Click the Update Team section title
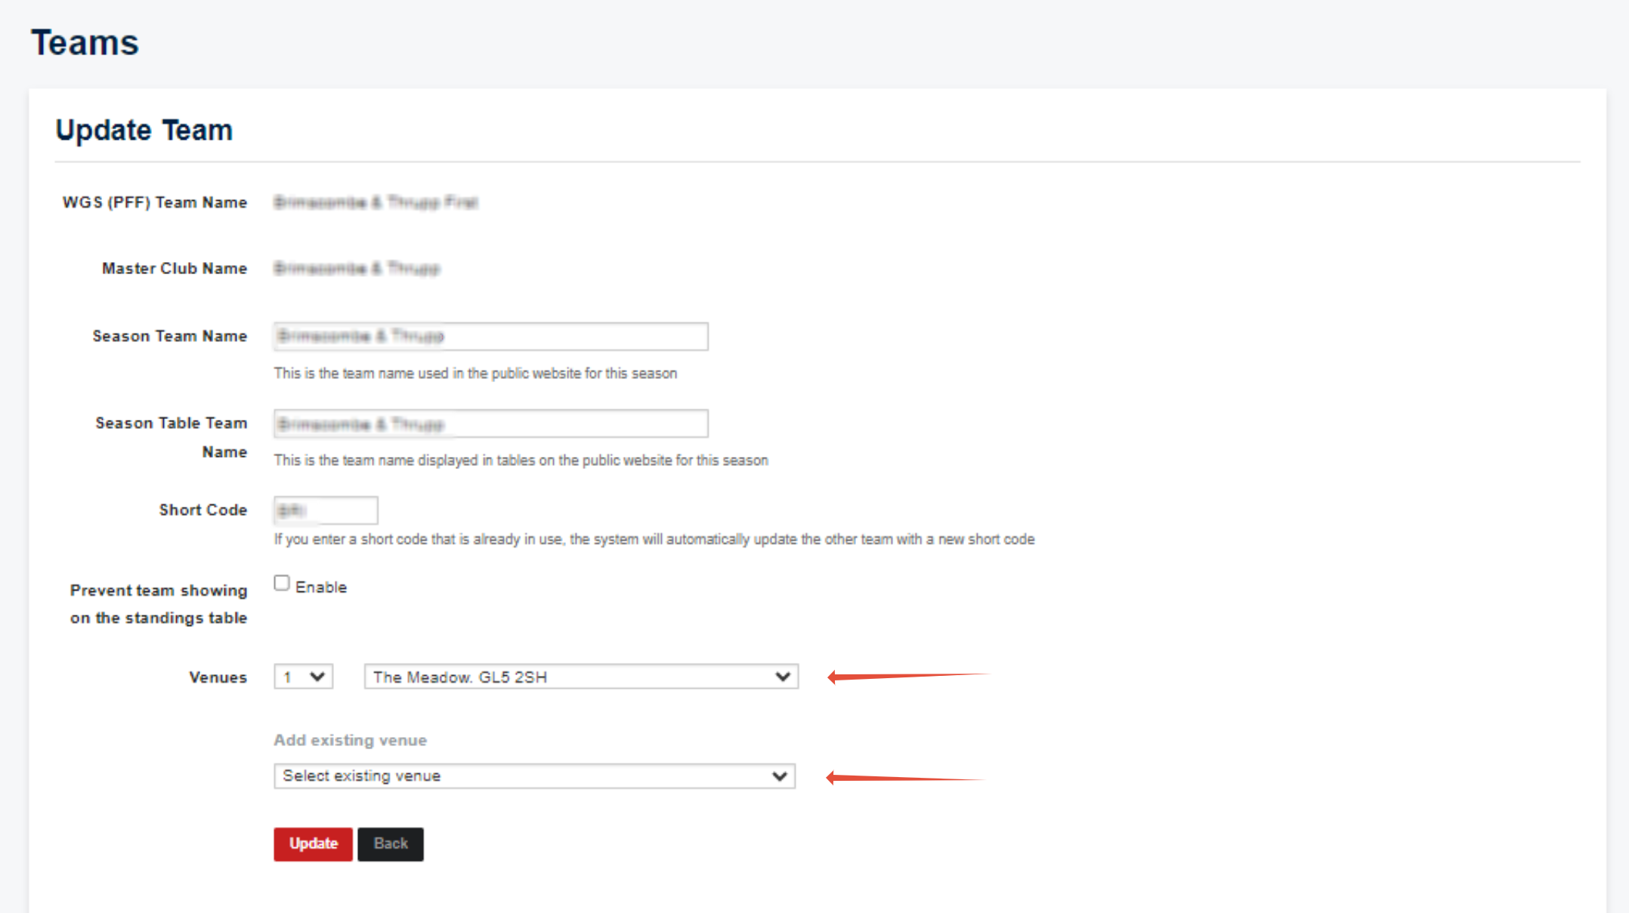This screenshot has width=1629, height=913. [x=144, y=131]
